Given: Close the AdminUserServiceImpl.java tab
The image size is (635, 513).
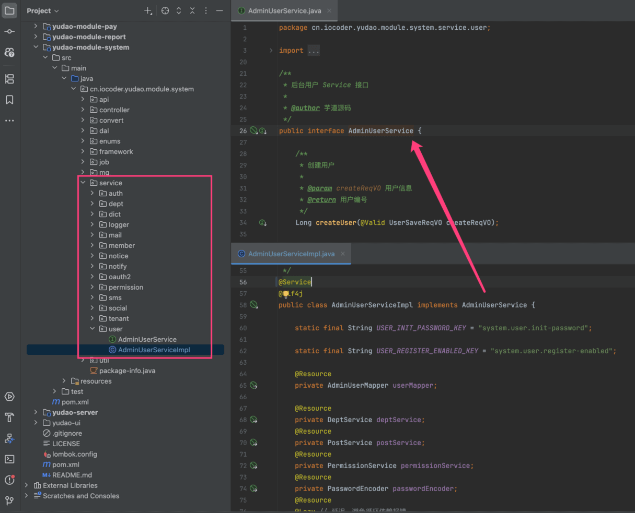Looking at the screenshot, I should [x=343, y=254].
